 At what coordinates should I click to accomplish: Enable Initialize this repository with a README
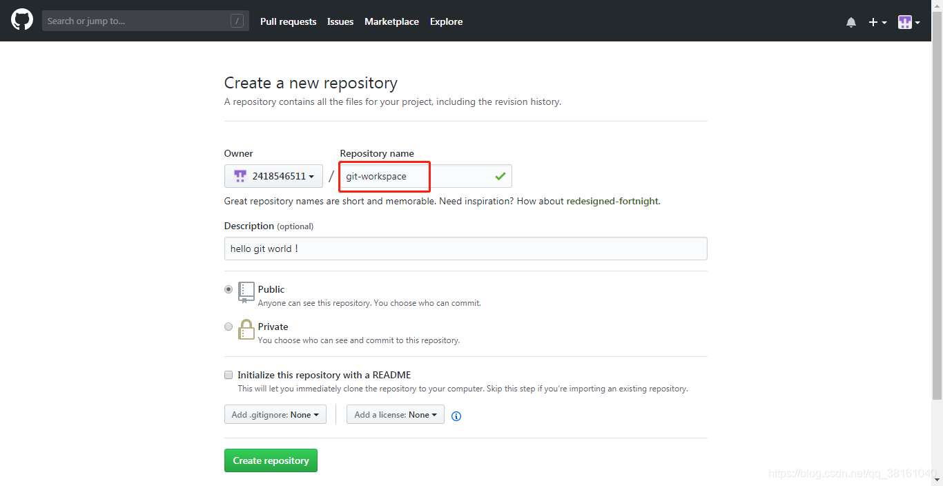229,375
